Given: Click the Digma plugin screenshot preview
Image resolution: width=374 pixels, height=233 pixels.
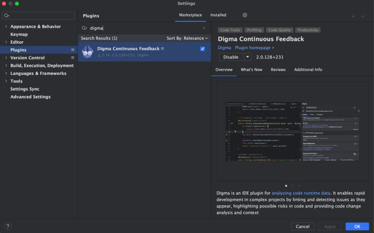Looking at the screenshot, I should click(293, 131).
